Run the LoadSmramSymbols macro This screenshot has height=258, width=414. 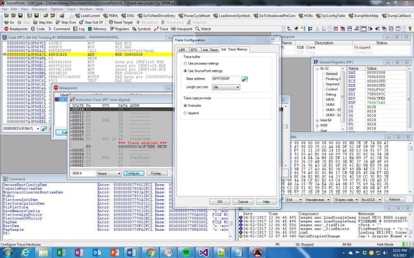tap(231, 16)
